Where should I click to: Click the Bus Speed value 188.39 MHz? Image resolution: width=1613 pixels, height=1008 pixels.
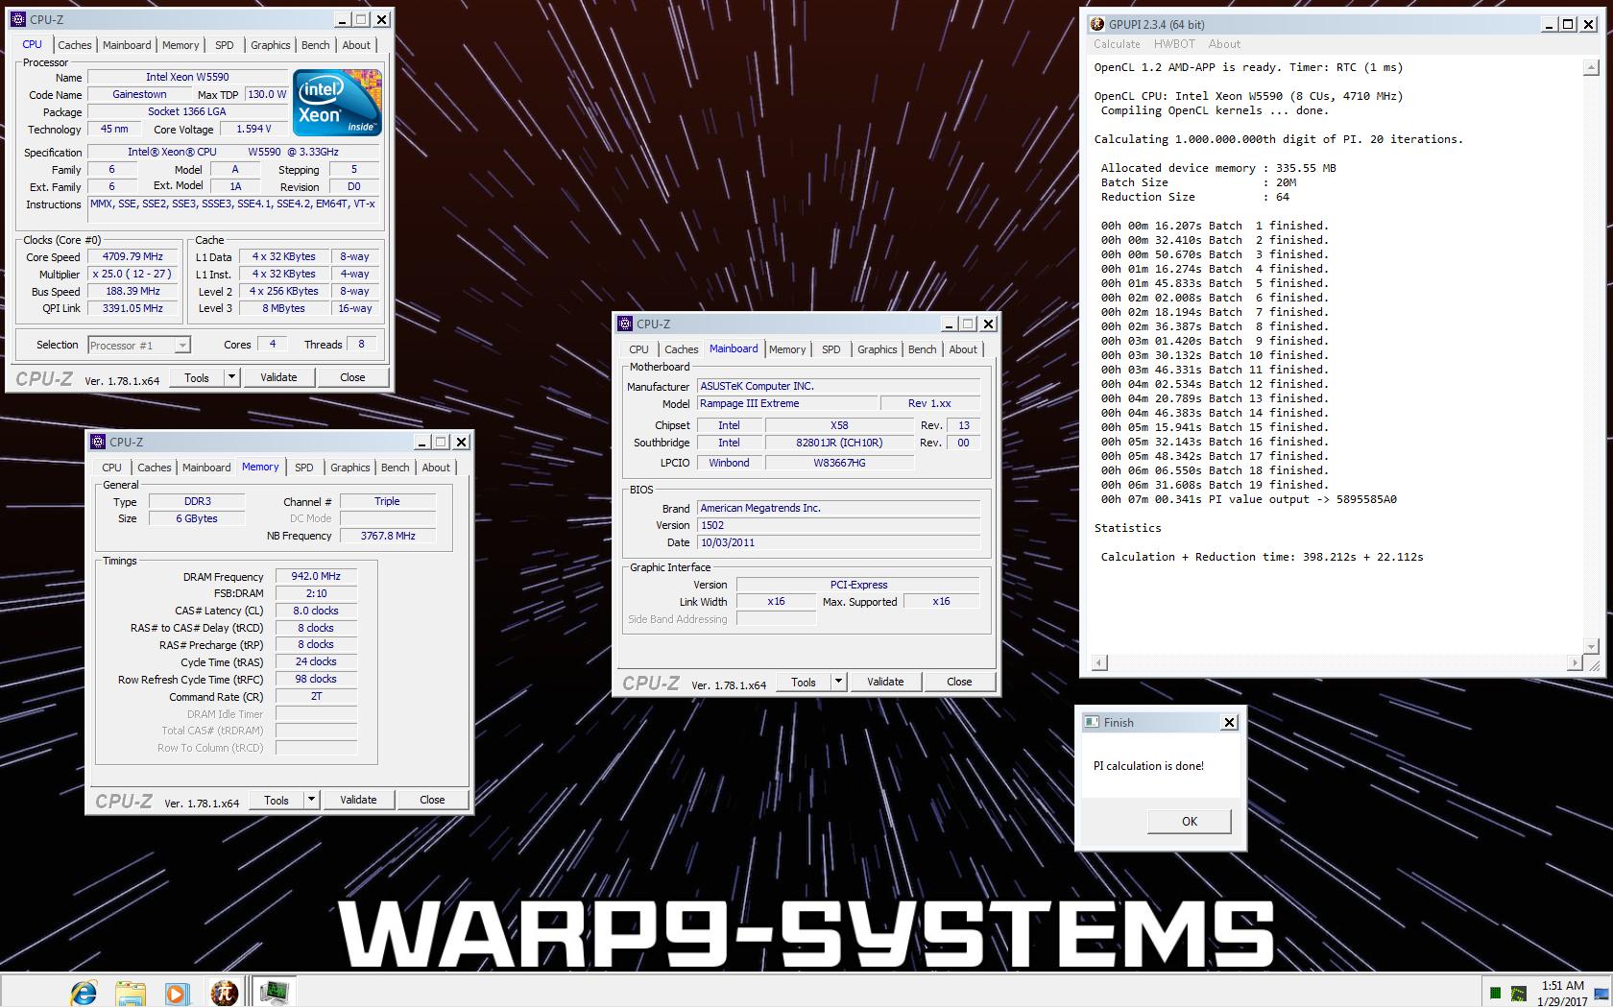132,291
